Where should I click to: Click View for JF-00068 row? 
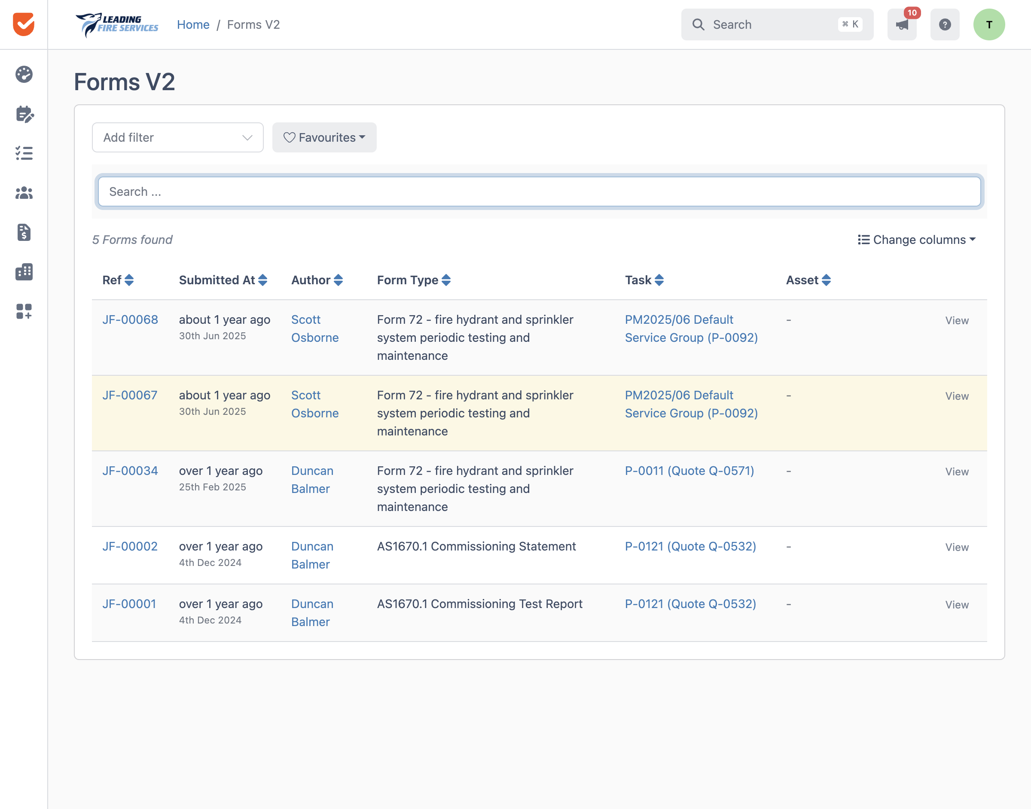click(x=957, y=321)
